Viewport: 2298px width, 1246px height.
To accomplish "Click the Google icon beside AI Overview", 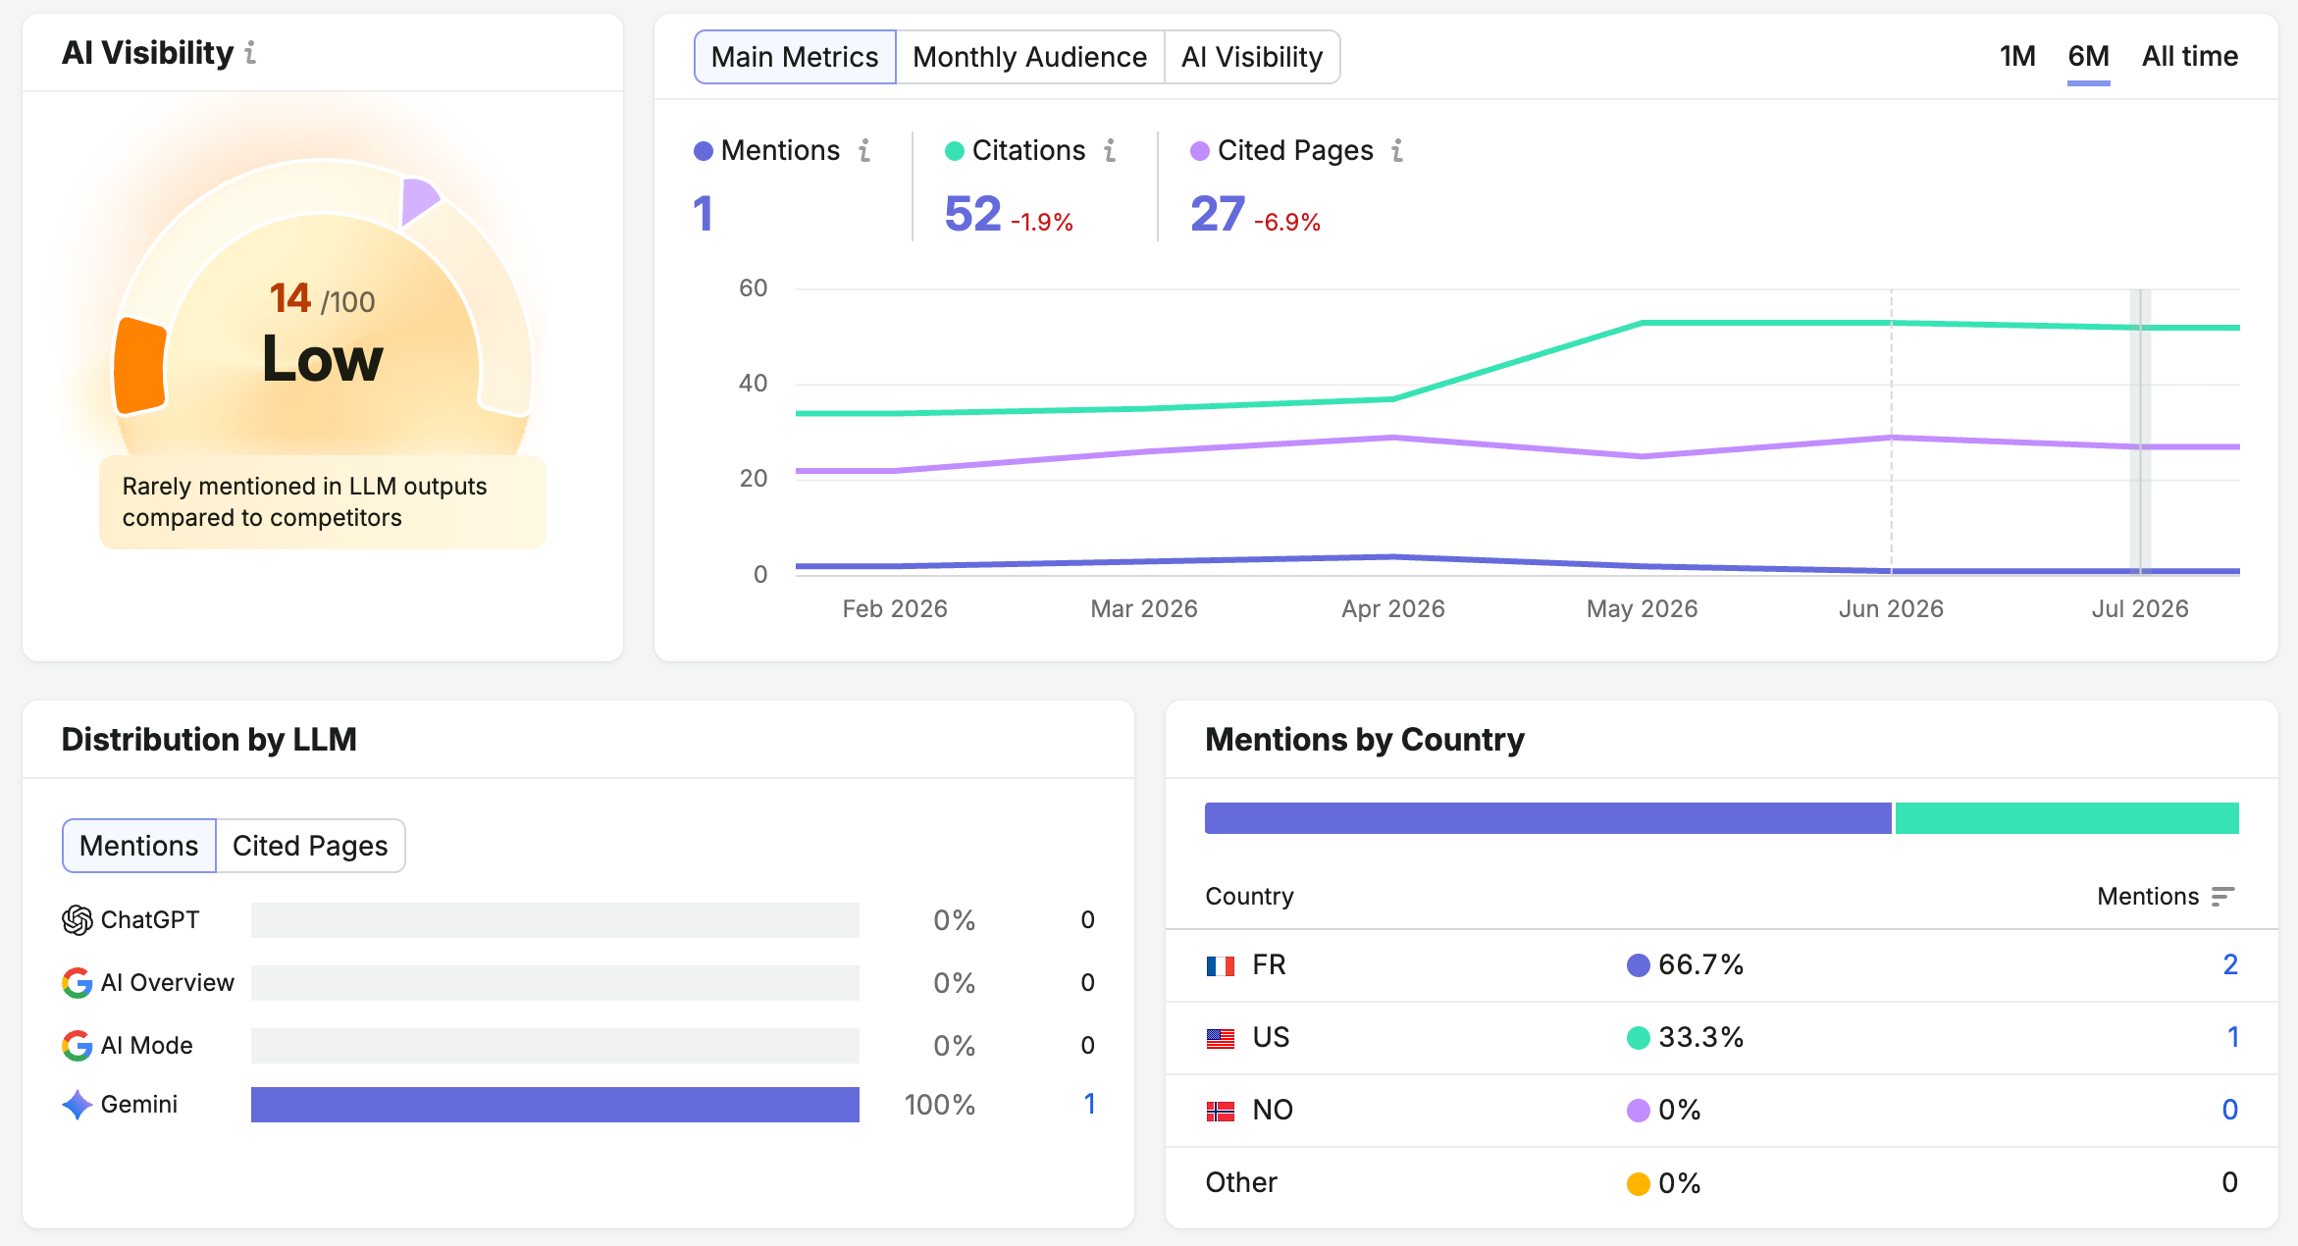I will click(77, 983).
